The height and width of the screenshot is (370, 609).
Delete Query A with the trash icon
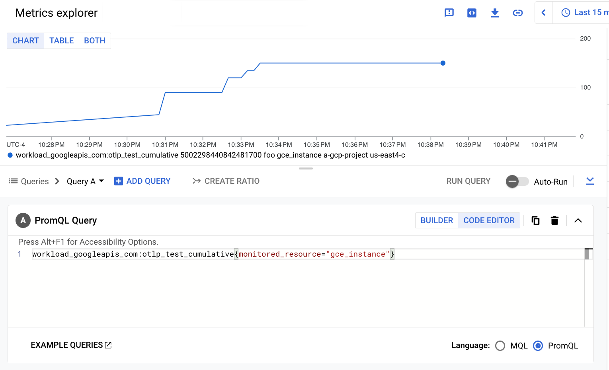click(554, 220)
